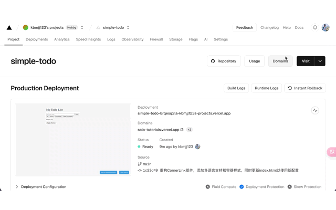Select the Project tab
336x210 pixels.
click(13, 39)
